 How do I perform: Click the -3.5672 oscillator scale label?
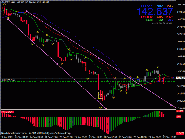coord(180,133)
